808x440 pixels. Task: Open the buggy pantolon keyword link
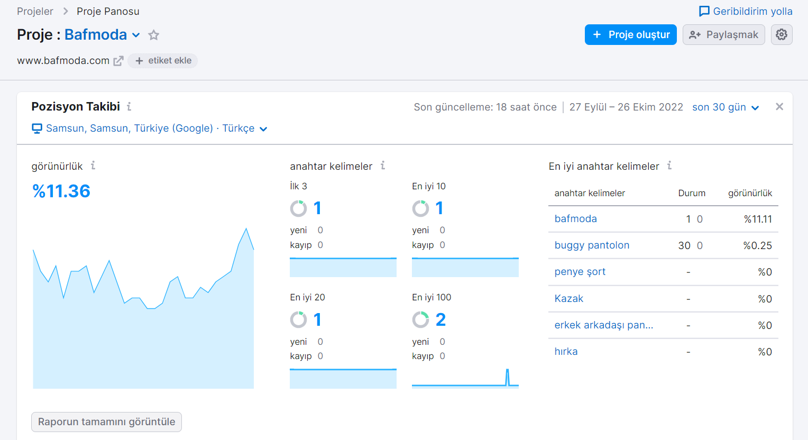click(x=592, y=245)
